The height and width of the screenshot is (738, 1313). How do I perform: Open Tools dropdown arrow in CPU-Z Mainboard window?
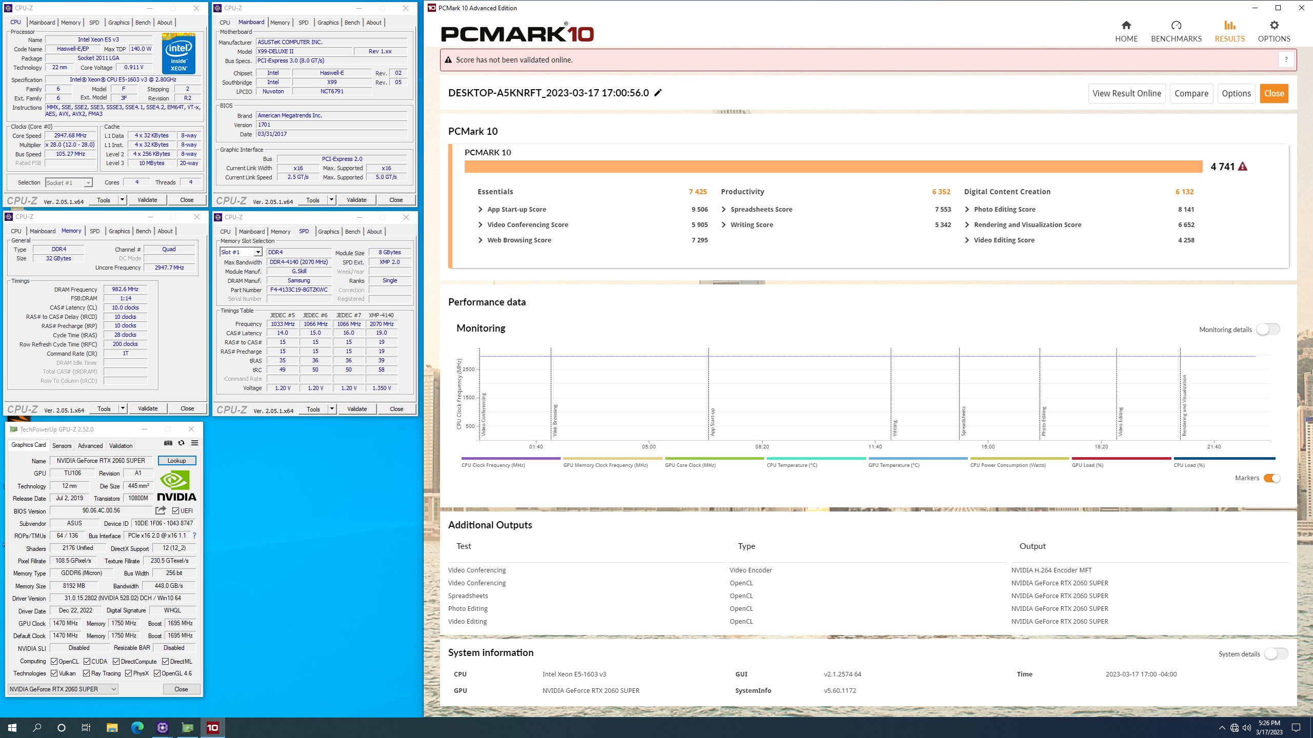pyautogui.click(x=331, y=200)
